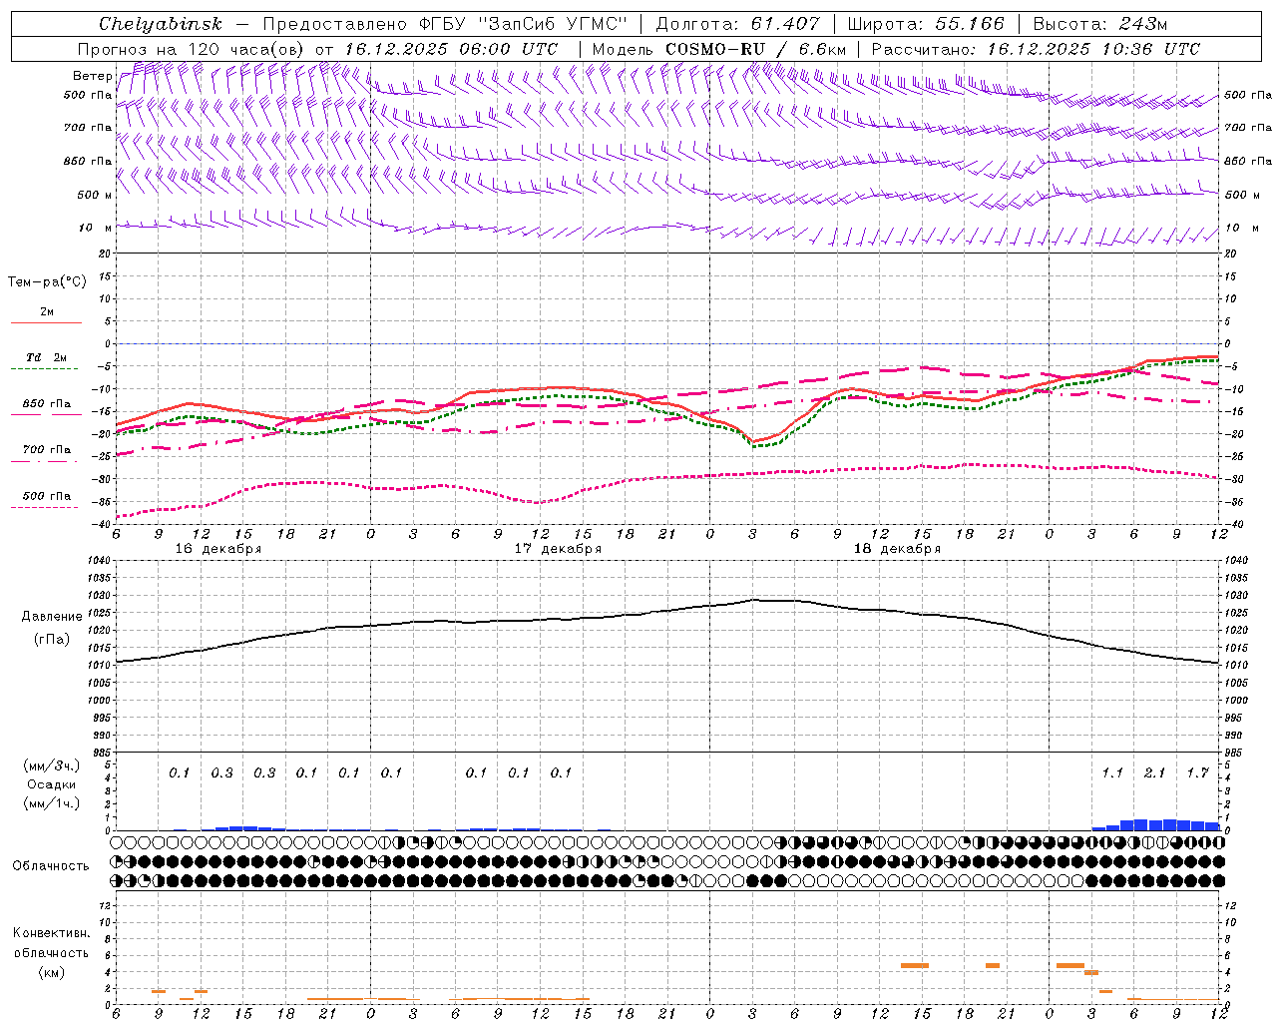Click the Давление panel label
1277x1022 pixels.
tap(52, 617)
